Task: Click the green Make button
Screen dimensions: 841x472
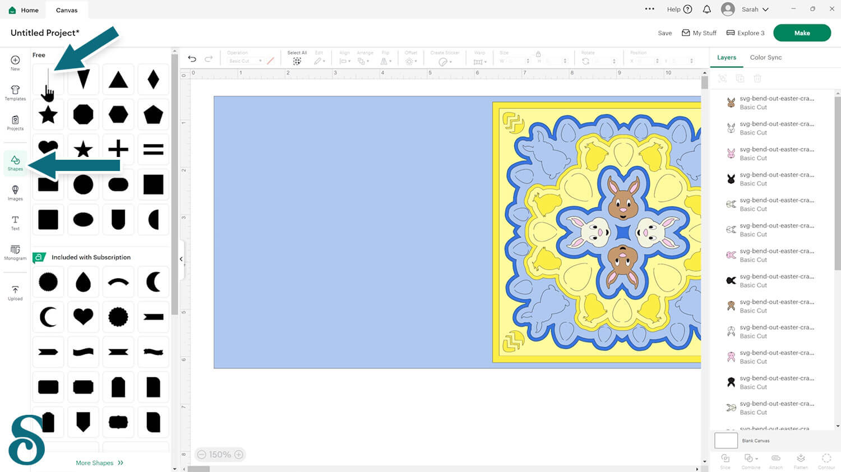Action: pyautogui.click(x=802, y=33)
